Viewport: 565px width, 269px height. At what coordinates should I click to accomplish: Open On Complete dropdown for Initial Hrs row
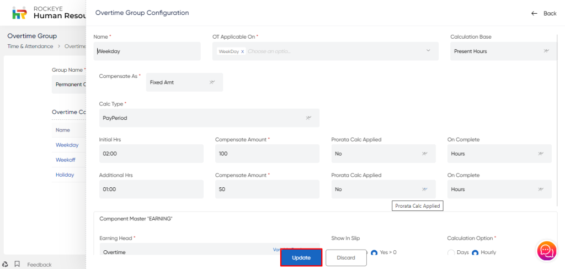coord(540,154)
